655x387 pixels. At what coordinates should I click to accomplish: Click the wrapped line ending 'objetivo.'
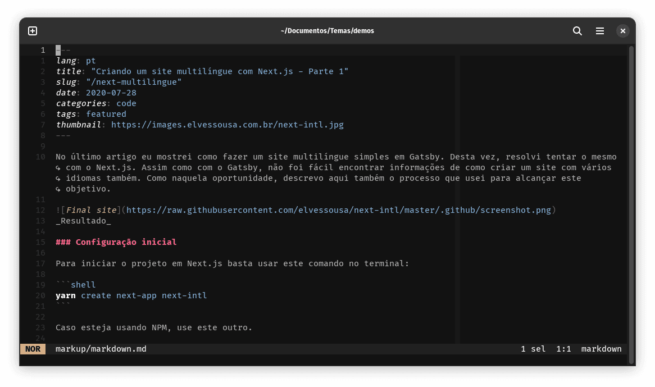tap(83, 189)
